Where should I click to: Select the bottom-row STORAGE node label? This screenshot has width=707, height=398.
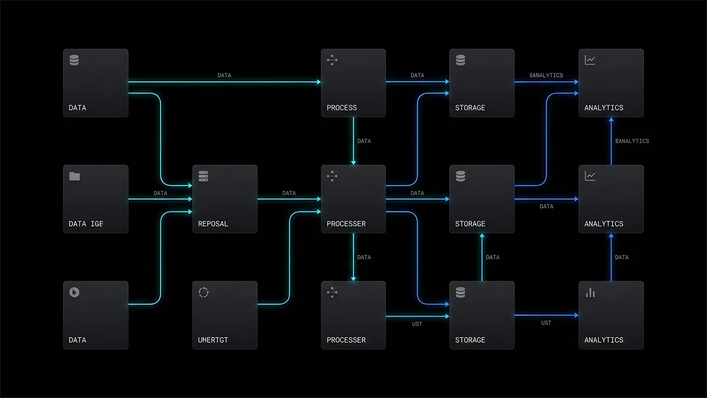click(x=470, y=340)
